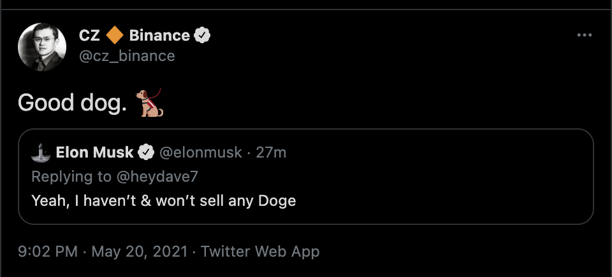Screen dimensions: 612x277
Task: Click the orange diamond in CZ's name
Action: pos(115,36)
